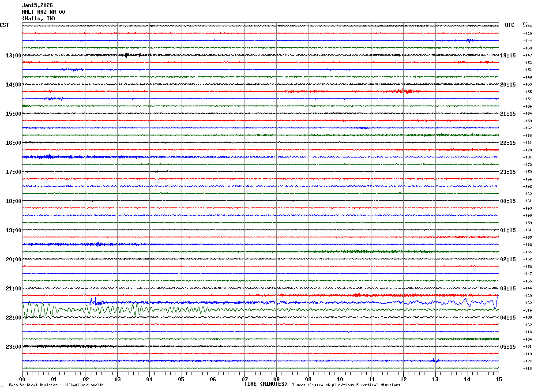
Task: Click the -316 DC offset value
Action: (x=527, y=310)
